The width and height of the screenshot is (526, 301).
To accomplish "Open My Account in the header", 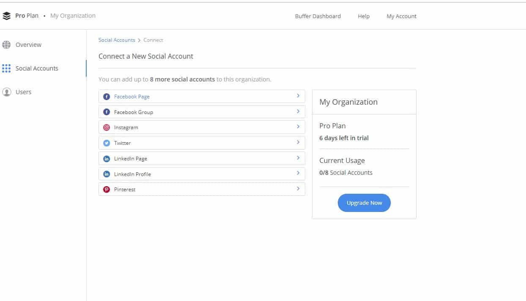I will (401, 16).
